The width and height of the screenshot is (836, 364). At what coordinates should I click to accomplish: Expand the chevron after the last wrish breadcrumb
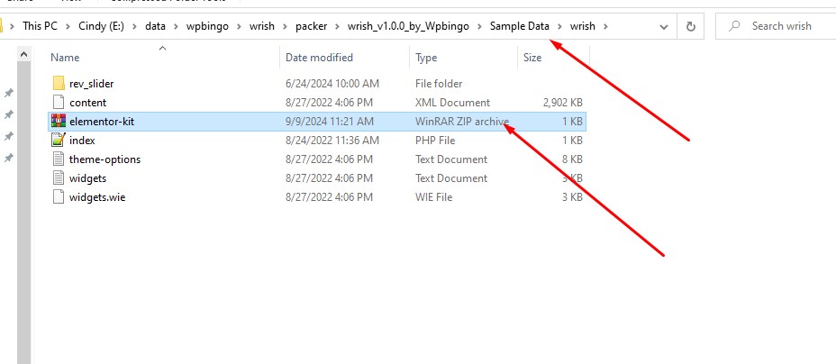(605, 26)
